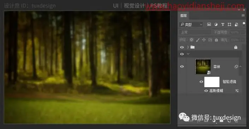The height and width of the screenshot is (129, 249).
Task: Collapse the second expanded group chevron
Action: coord(188,54)
